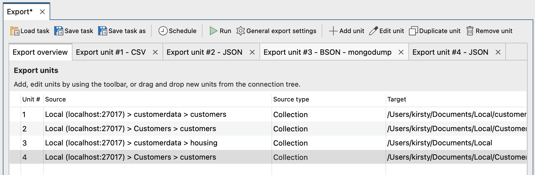The height and width of the screenshot is (175, 535).
Task: Switch to Export unit #3 - BSON - mongodump tab
Action: click(327, 52)
